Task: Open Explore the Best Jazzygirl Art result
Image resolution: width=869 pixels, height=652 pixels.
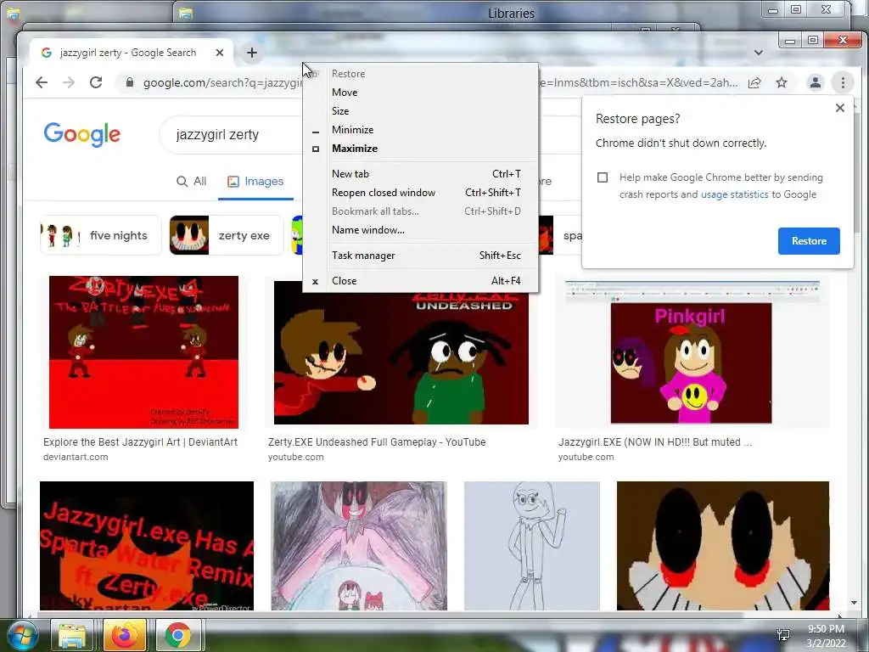Action: (140, 442)
